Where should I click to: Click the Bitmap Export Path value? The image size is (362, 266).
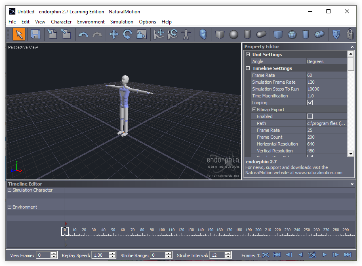point(327,123)
